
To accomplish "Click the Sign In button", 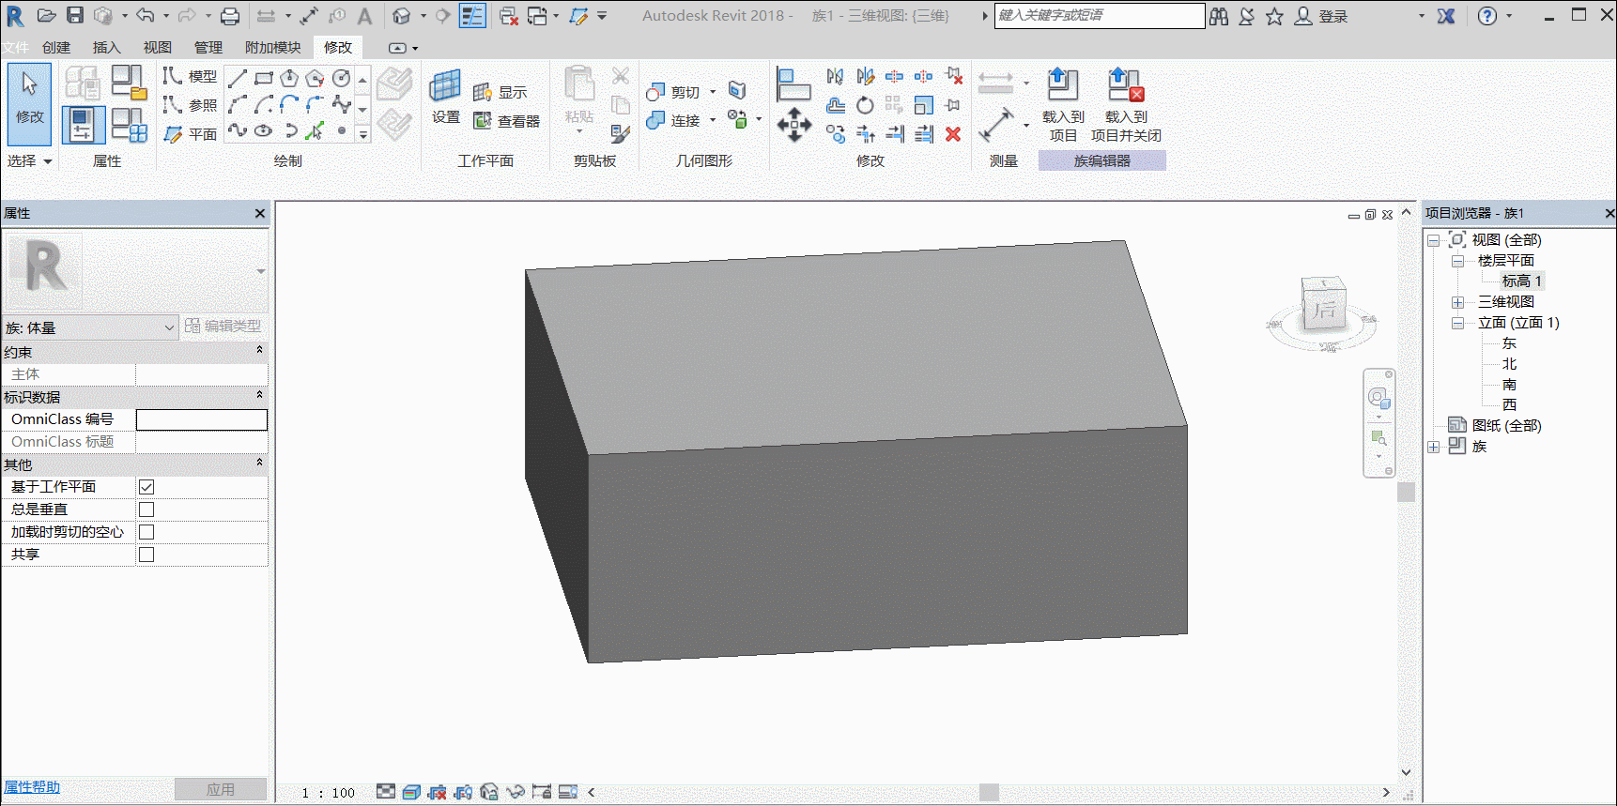I will coord(1322,16).
